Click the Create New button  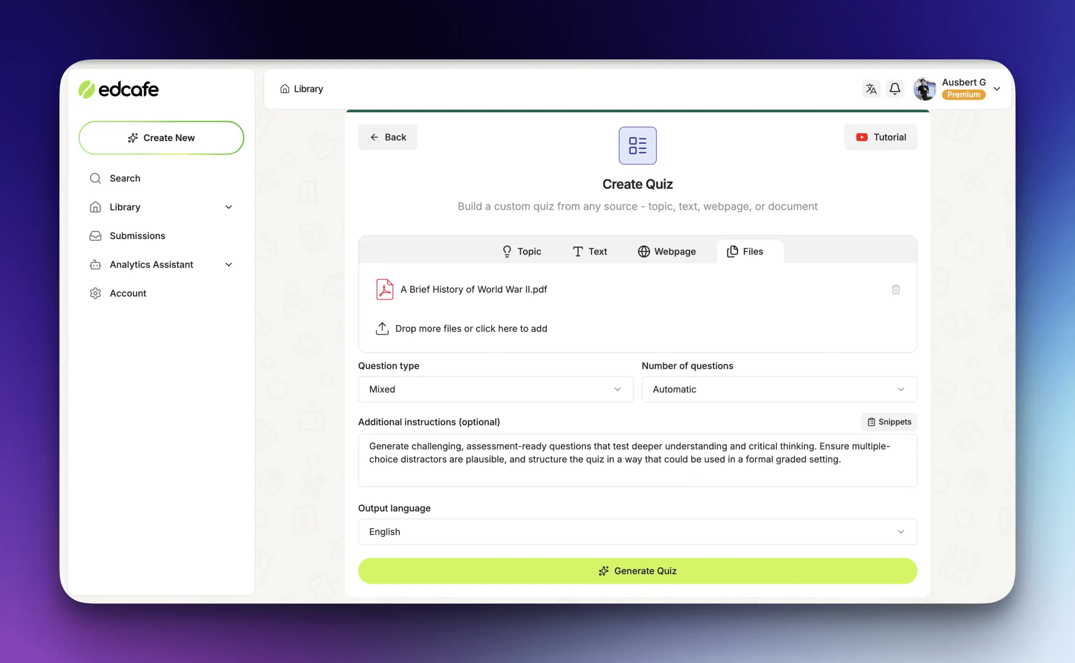click(x=161, y=138)
